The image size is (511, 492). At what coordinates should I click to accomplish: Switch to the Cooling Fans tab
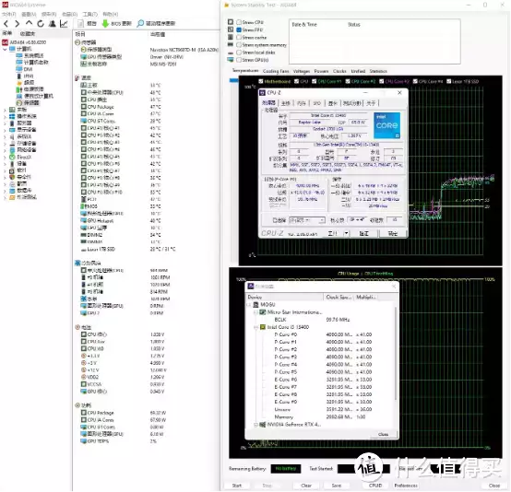276,71
